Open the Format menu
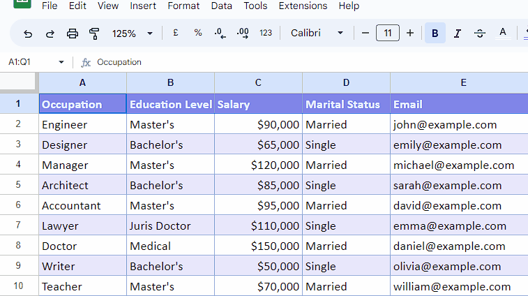The height and width of the screenshot is (296, 528). (183, 6)
